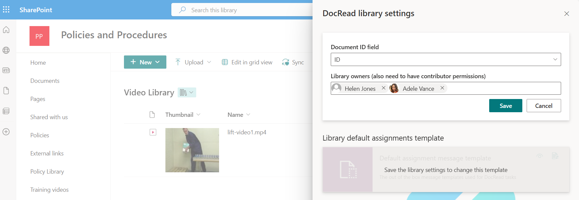Remove Adele Vance from library owners
The width and height of the screenshot is (579, 200).
pos(442,88)
